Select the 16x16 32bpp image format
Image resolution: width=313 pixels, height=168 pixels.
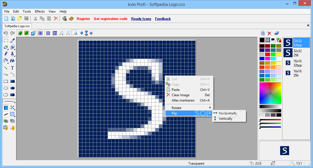296,63
